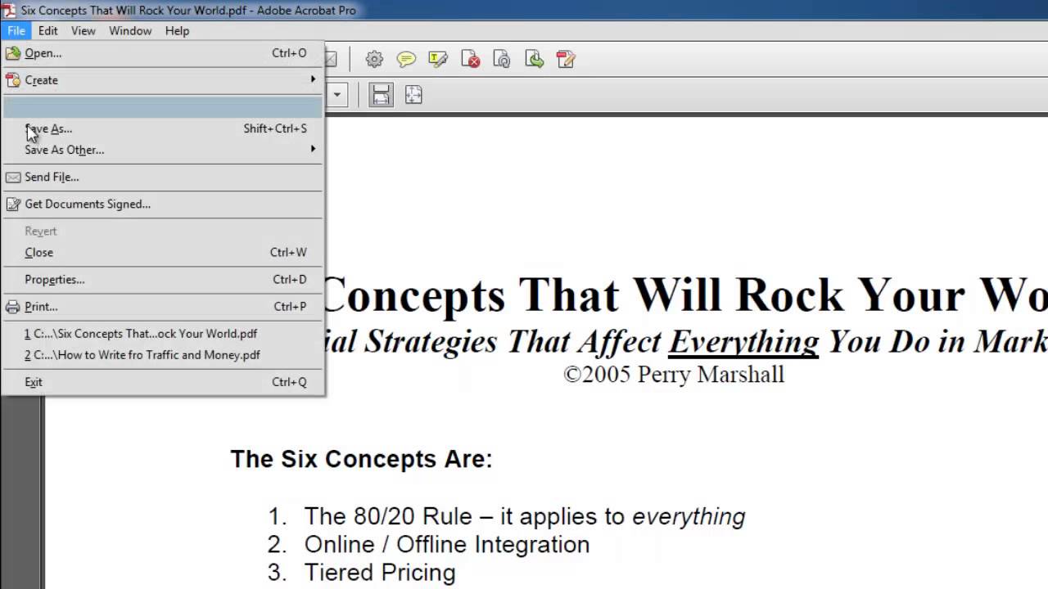Choose Send File... menu entry
The image size is (1048, 589).
point(162,177)
